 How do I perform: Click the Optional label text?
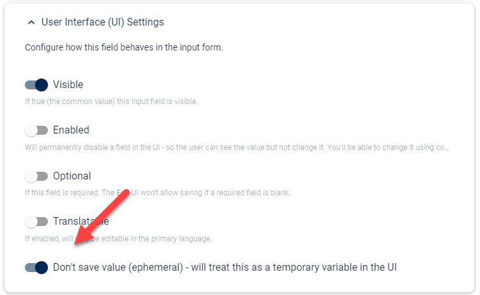pos(72,176)
